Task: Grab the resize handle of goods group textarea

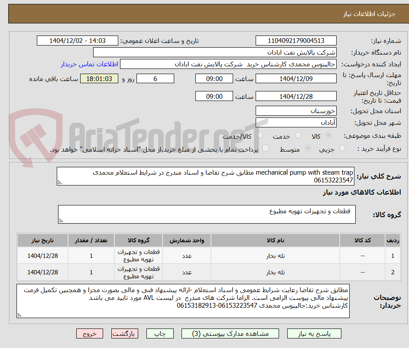Action: point(61,221)
